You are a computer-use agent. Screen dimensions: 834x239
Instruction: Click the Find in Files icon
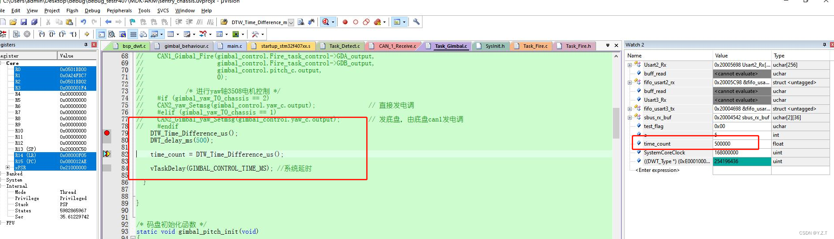tap(224, 22)
